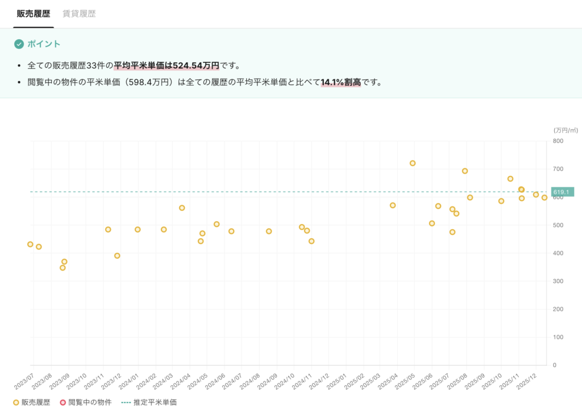Select the data point at 2024/01

tap(138, 230)
